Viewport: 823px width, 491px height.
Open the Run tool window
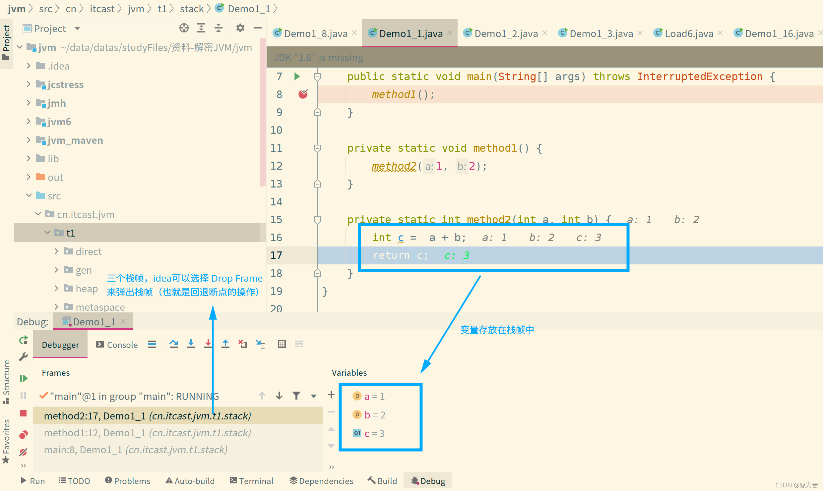coord(32,481)
